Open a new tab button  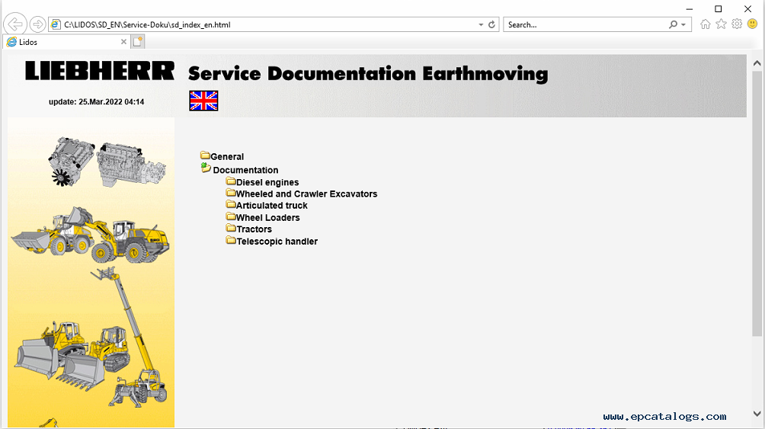138,42
